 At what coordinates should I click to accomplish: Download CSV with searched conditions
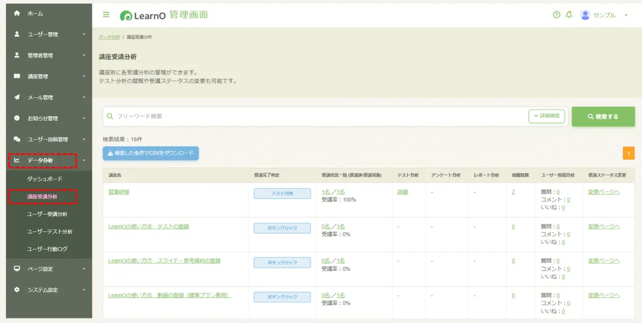click(151, 154)
